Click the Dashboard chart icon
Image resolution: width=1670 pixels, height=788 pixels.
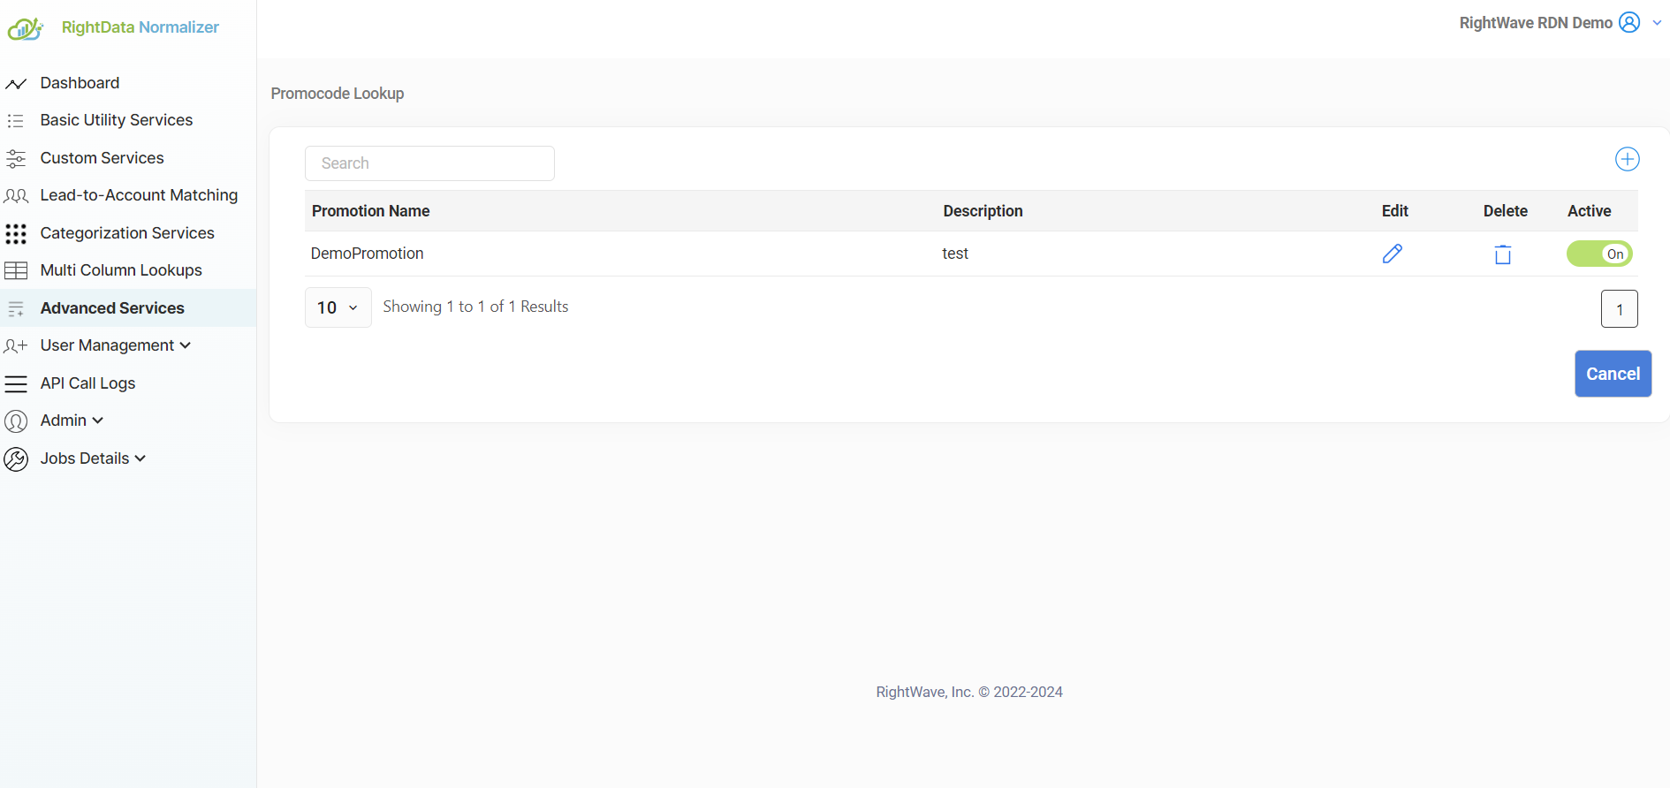16,84
